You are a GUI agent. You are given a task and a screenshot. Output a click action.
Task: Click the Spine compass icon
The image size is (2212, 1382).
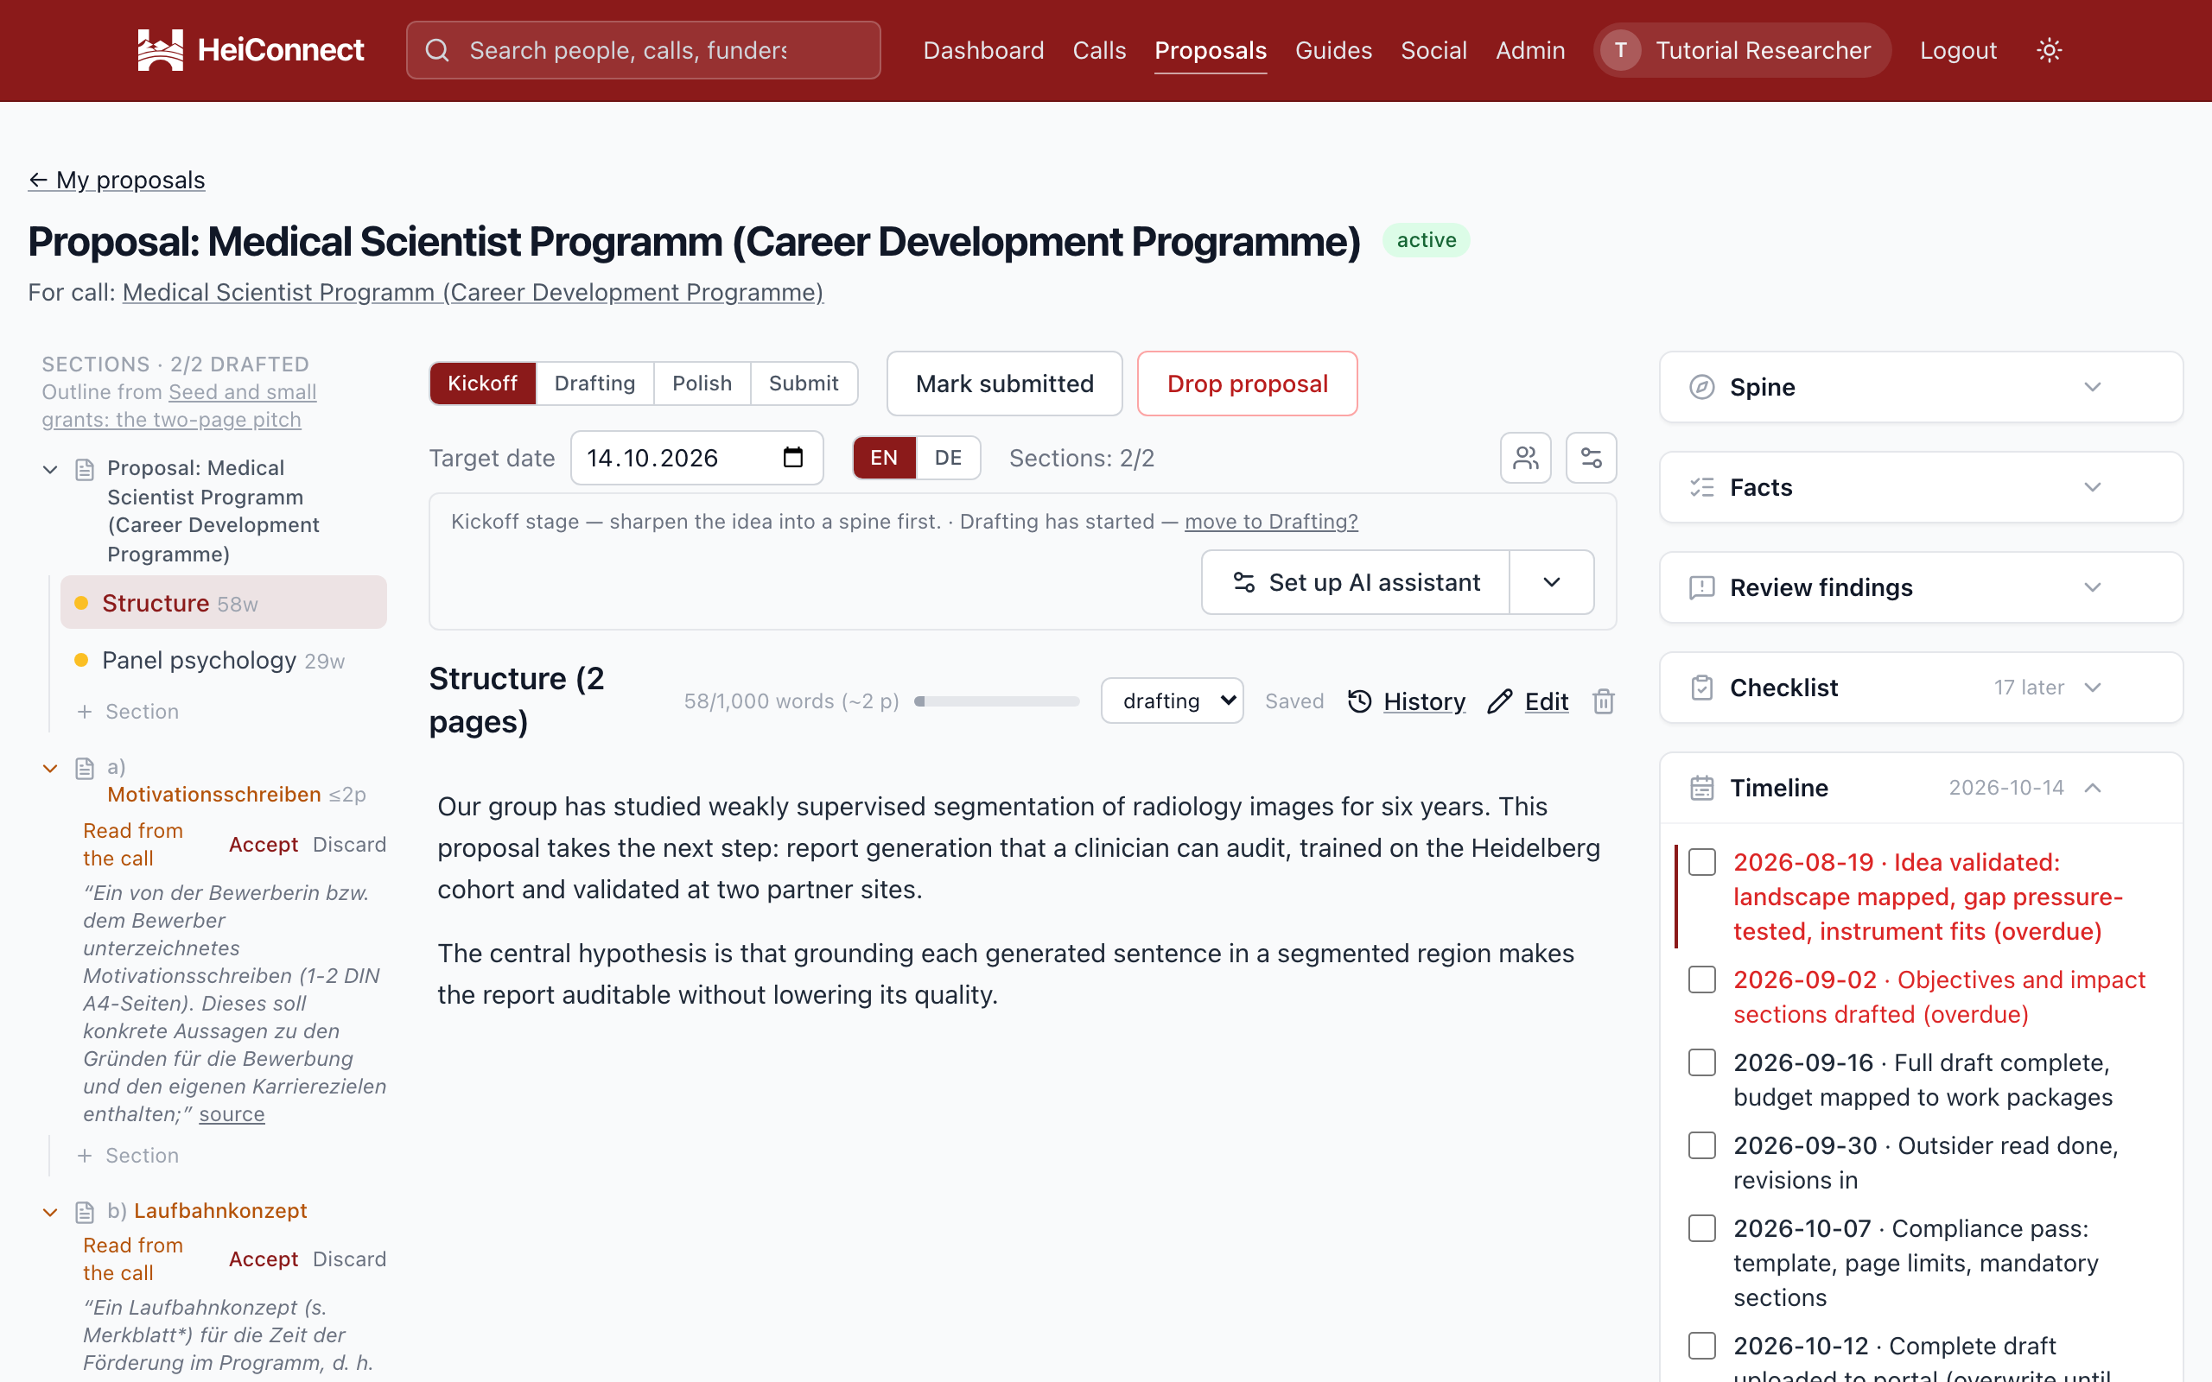[x=1702, y=387]
